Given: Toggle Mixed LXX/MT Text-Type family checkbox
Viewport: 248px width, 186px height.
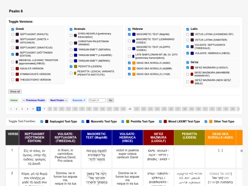Looking at the screenshot, I should [160, 122].
